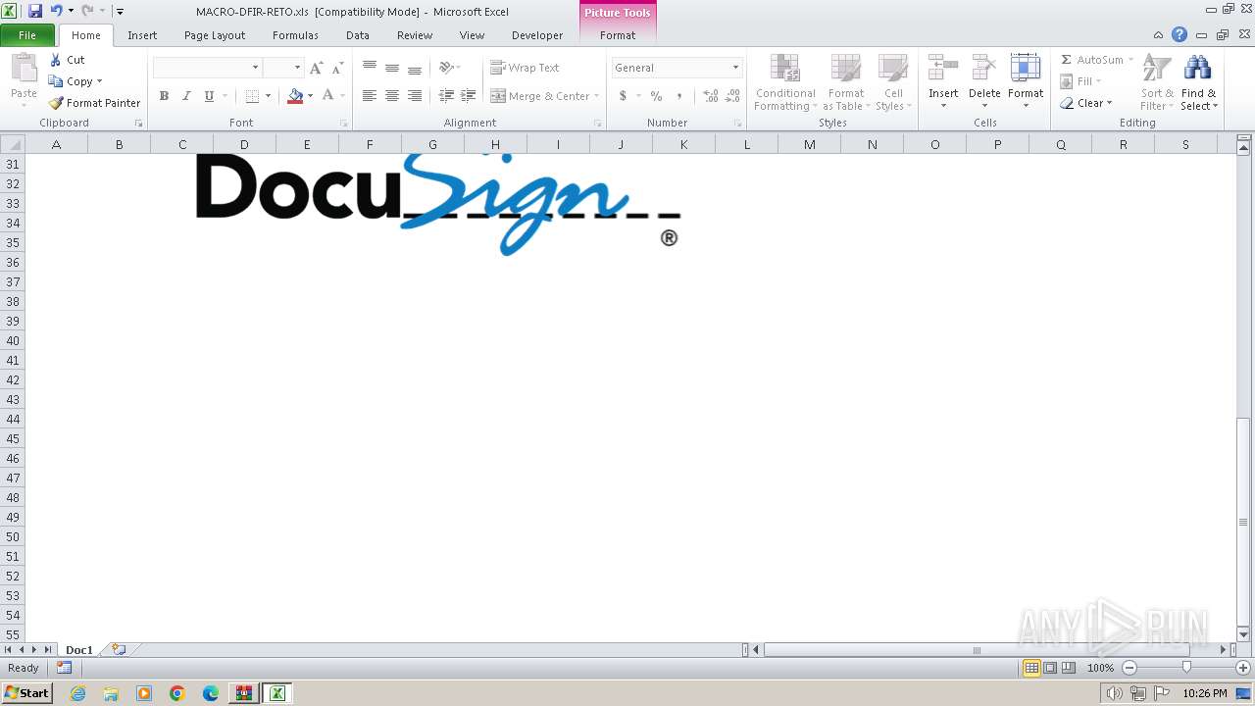This screenshot has height=706, width=1255.
Task: Open Find & Select binoculars menu
Action: click(1198, 82)
